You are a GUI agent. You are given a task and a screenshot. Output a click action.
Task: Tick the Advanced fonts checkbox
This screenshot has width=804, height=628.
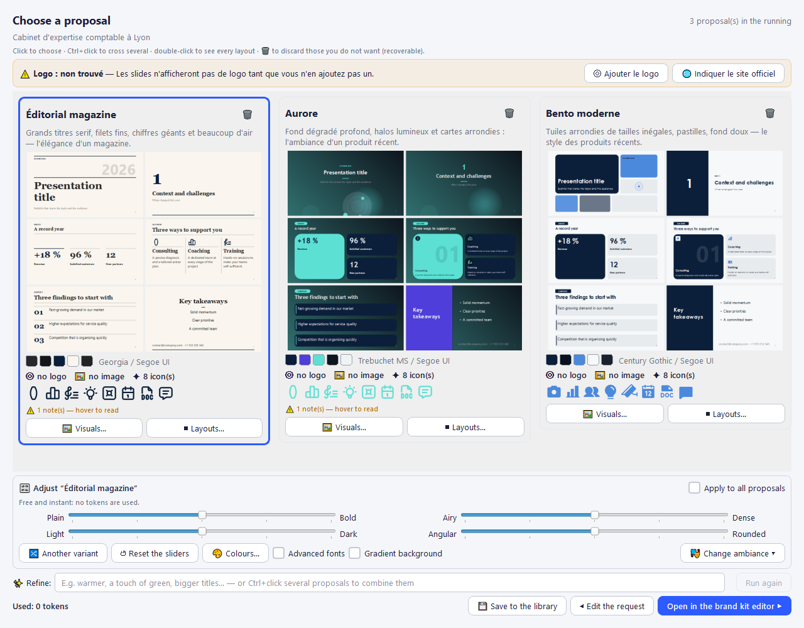(x=279, y=553)
